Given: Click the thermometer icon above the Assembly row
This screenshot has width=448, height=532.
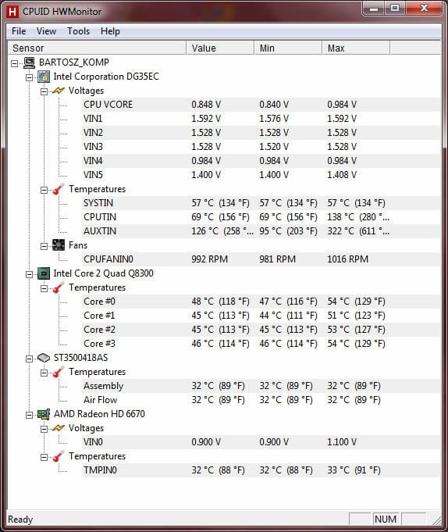Looking at the screenshot, I should (x=59, y=372).
